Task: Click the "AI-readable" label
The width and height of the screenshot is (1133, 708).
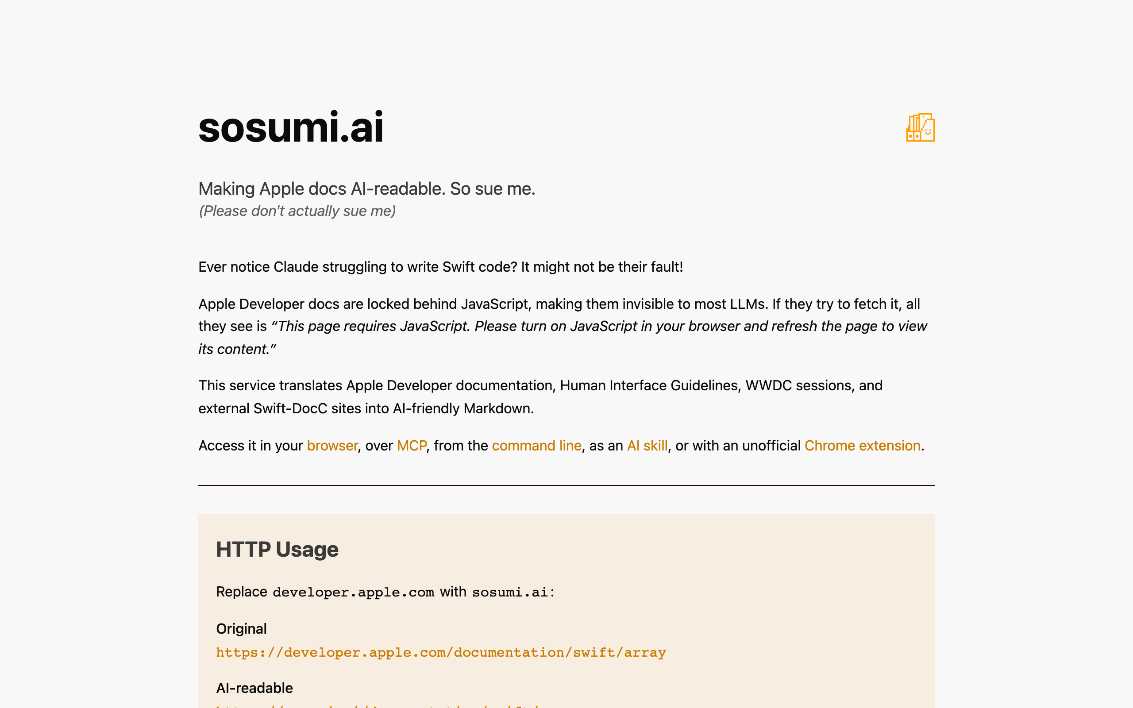Action: (254, 688)
